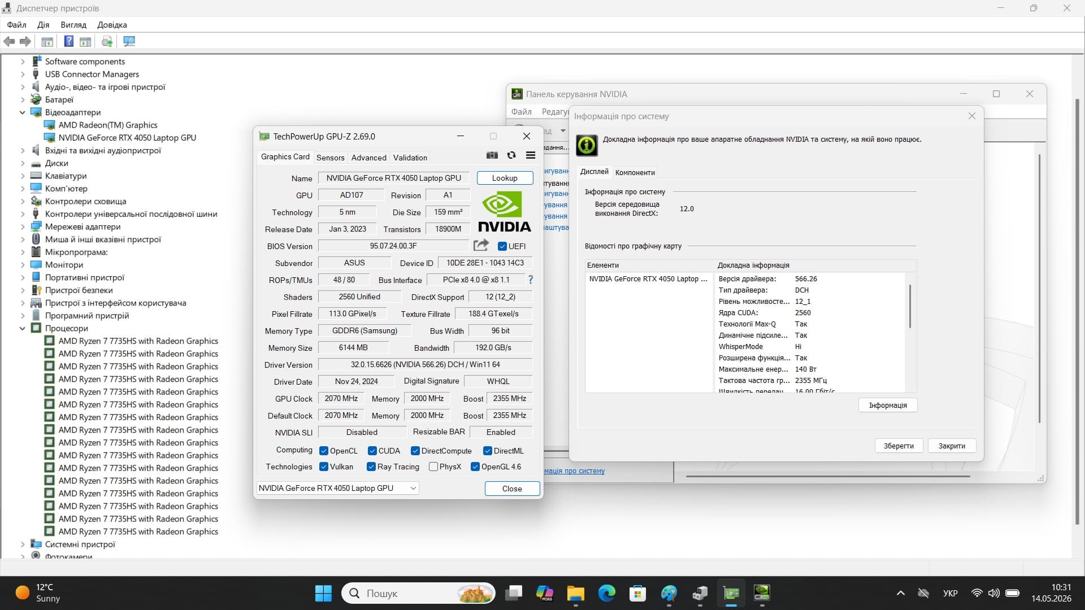Screen dimensions: 1085x610
Task: Toggle the Vulkan checkbox
Action: [324, 467]
